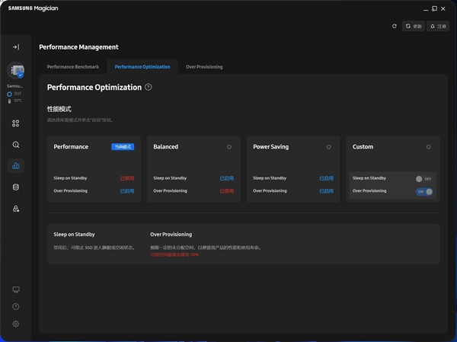Screen dimensions: 457x342
Task: Click Over Provisioning status in Power Saving card
Action: 327,191
